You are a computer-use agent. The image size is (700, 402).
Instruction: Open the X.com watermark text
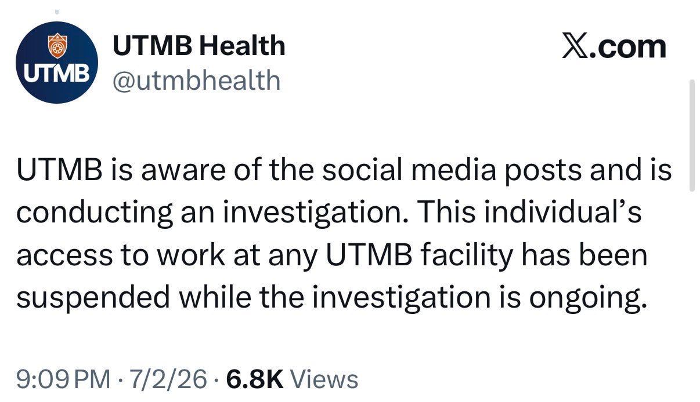pyautogui.click(x=614, y=46)
